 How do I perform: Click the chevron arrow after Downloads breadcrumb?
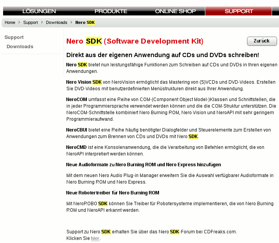(x=71, y=22)
